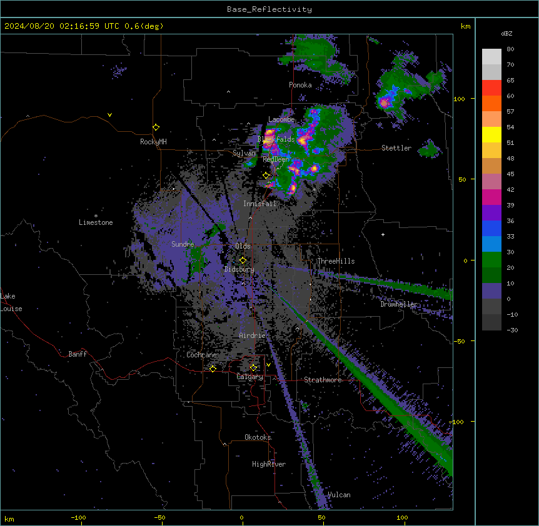Viewport: 539px width, 526px height.
Task: Click the yellow diamond marker above RockyMH
Action: 156,127
